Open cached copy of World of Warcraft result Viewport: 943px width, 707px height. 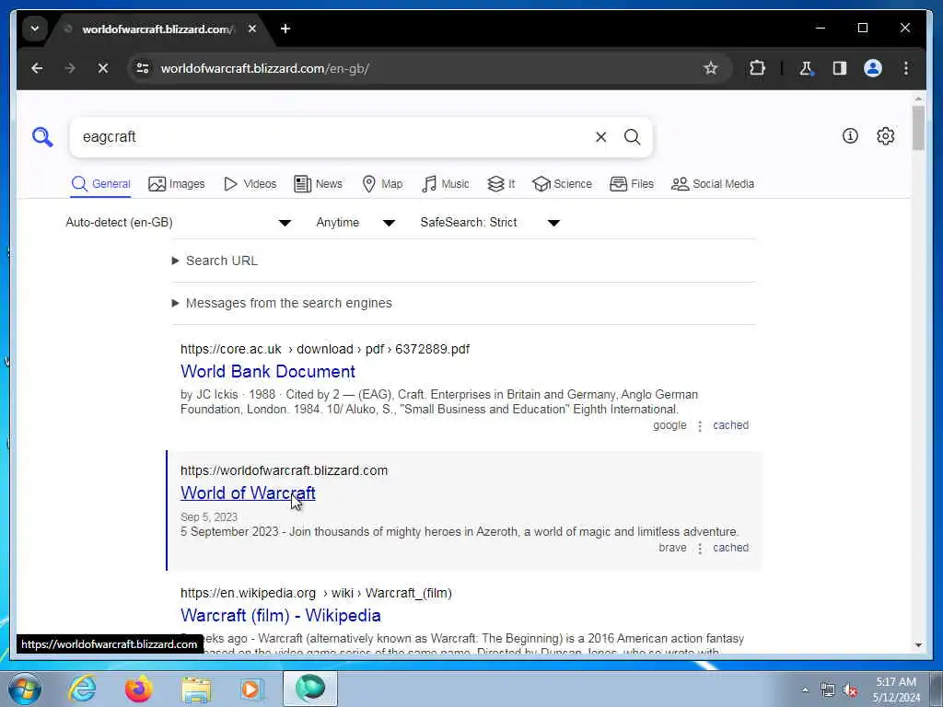(730, 548)
